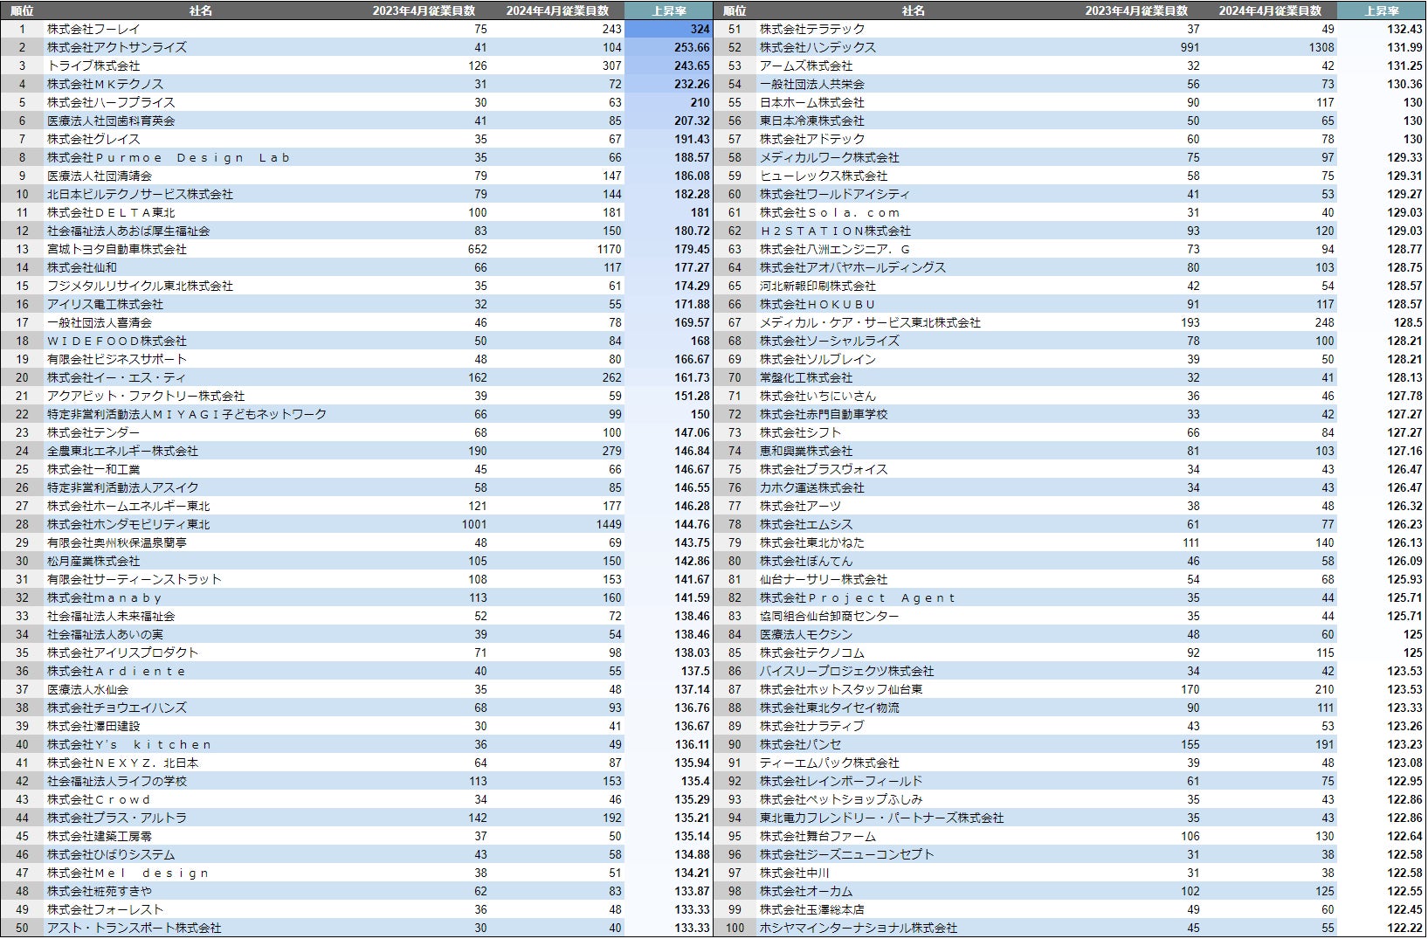Click the 上昇率 value 253.66
1428x939 pixels.
pos(692,47)
